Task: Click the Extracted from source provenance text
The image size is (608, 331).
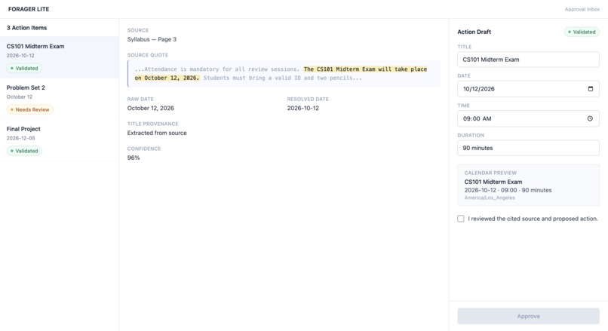Action: 157,133
